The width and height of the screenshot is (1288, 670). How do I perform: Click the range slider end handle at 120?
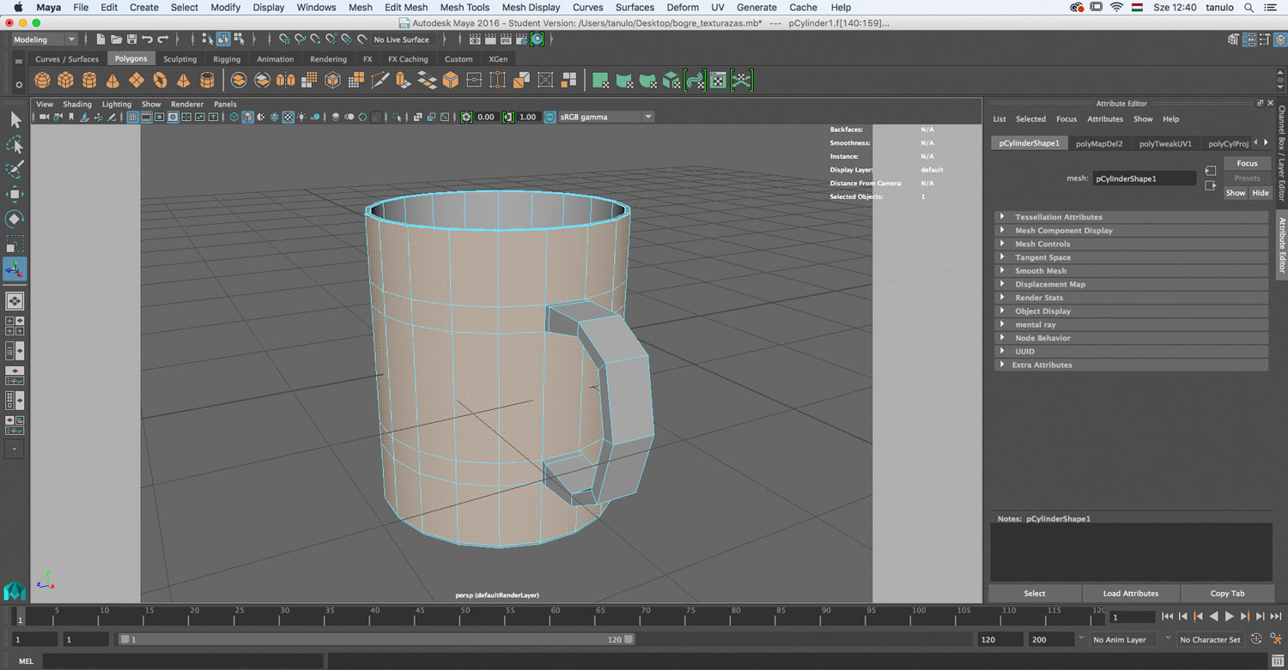629,639
